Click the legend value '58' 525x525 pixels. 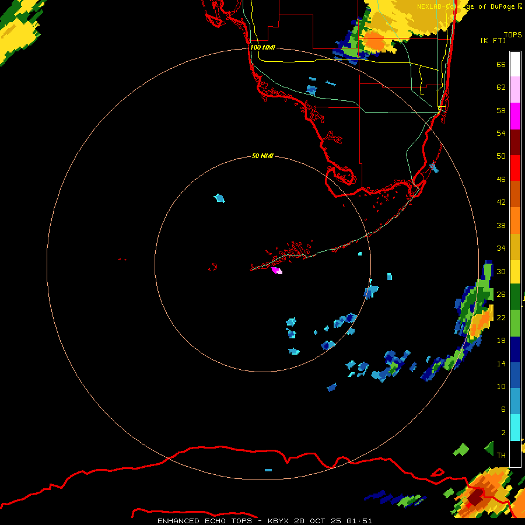coord(501,110)
